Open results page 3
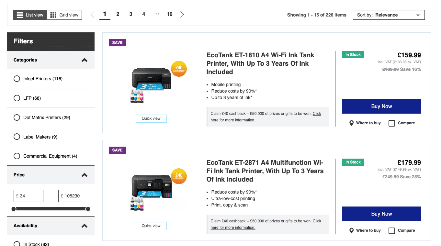The height and width of the screenshot is (246, 441). (131, 14)
